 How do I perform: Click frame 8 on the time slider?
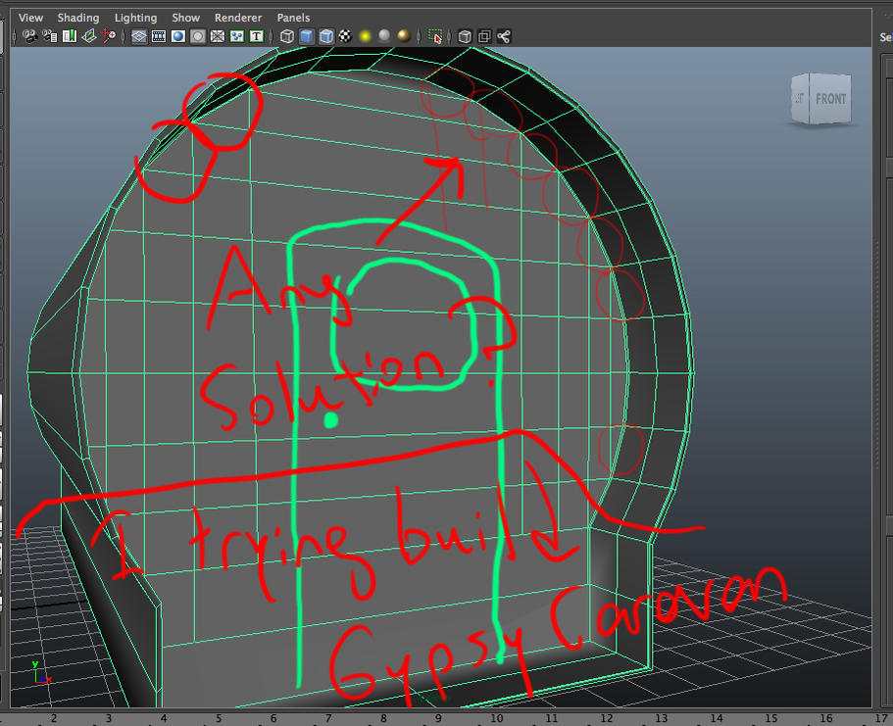[382, 716]
